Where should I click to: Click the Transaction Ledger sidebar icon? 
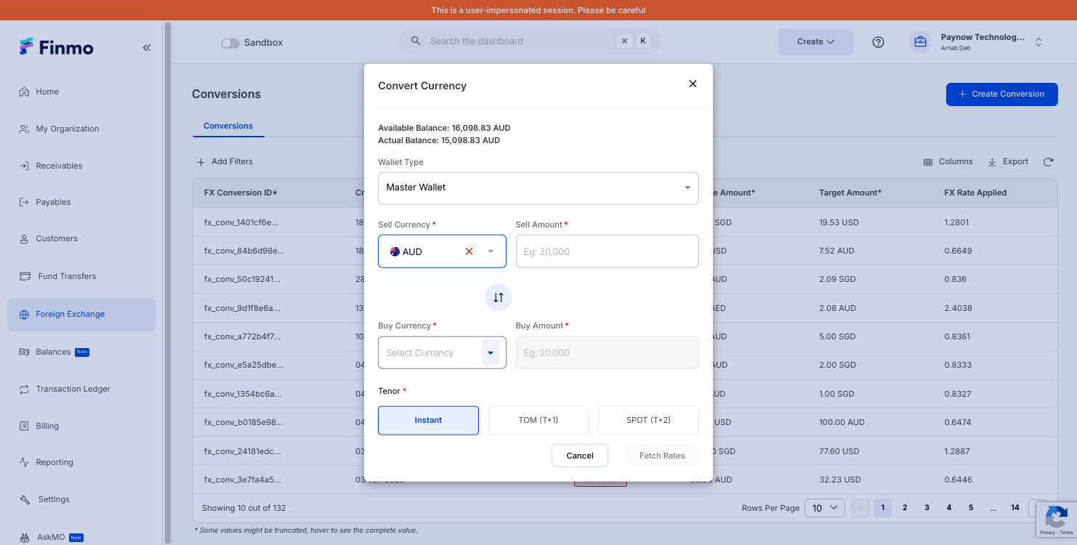[x=24, y=389]
